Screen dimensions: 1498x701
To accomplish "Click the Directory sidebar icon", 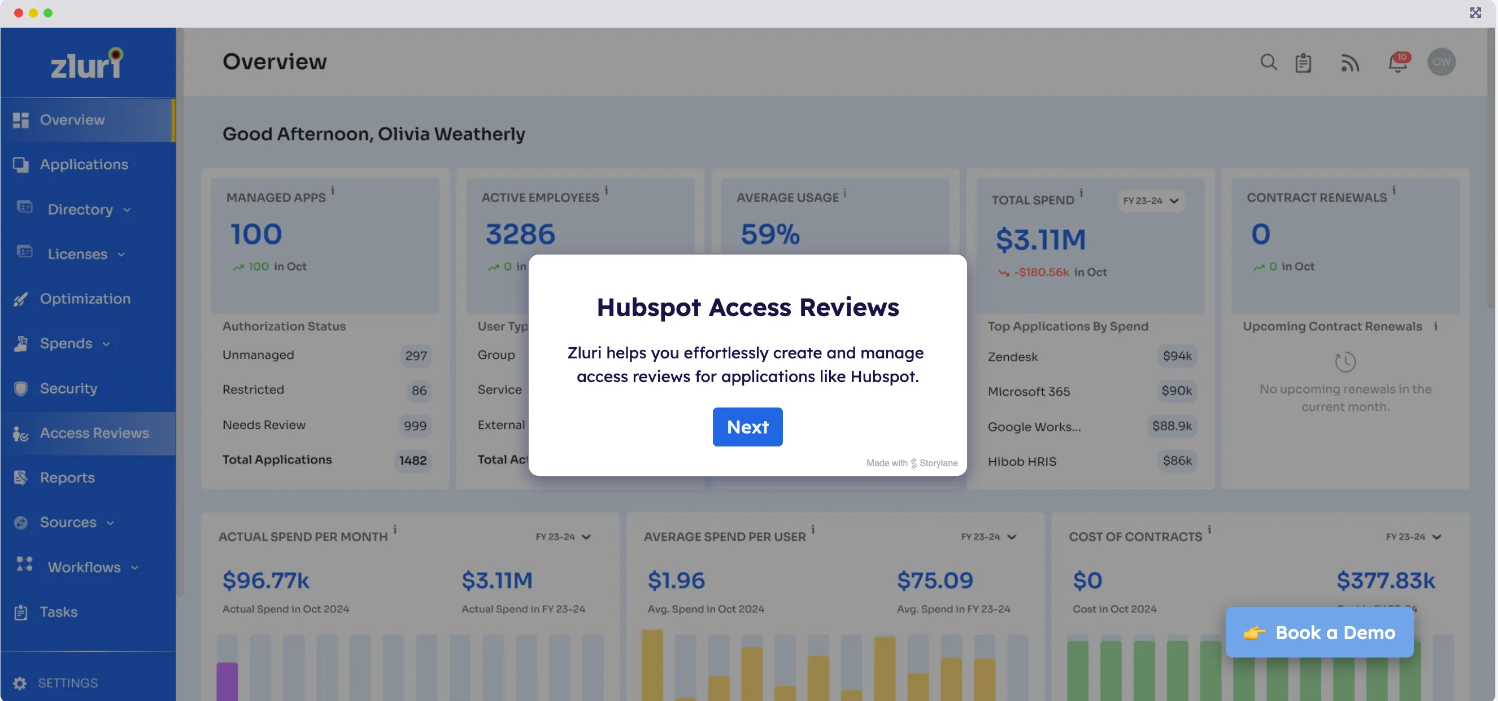I will (x=24, y=207).
